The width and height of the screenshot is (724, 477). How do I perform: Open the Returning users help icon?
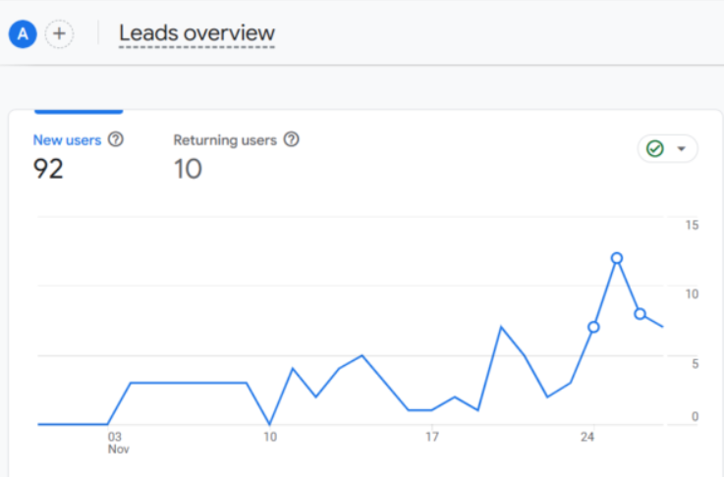tap(292, 139)
